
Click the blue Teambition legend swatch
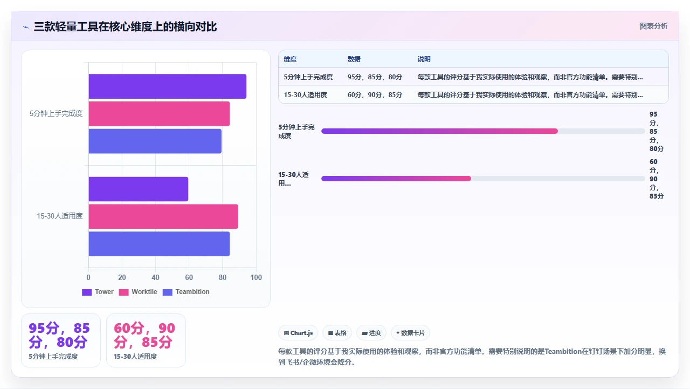(x=167, y=292)
